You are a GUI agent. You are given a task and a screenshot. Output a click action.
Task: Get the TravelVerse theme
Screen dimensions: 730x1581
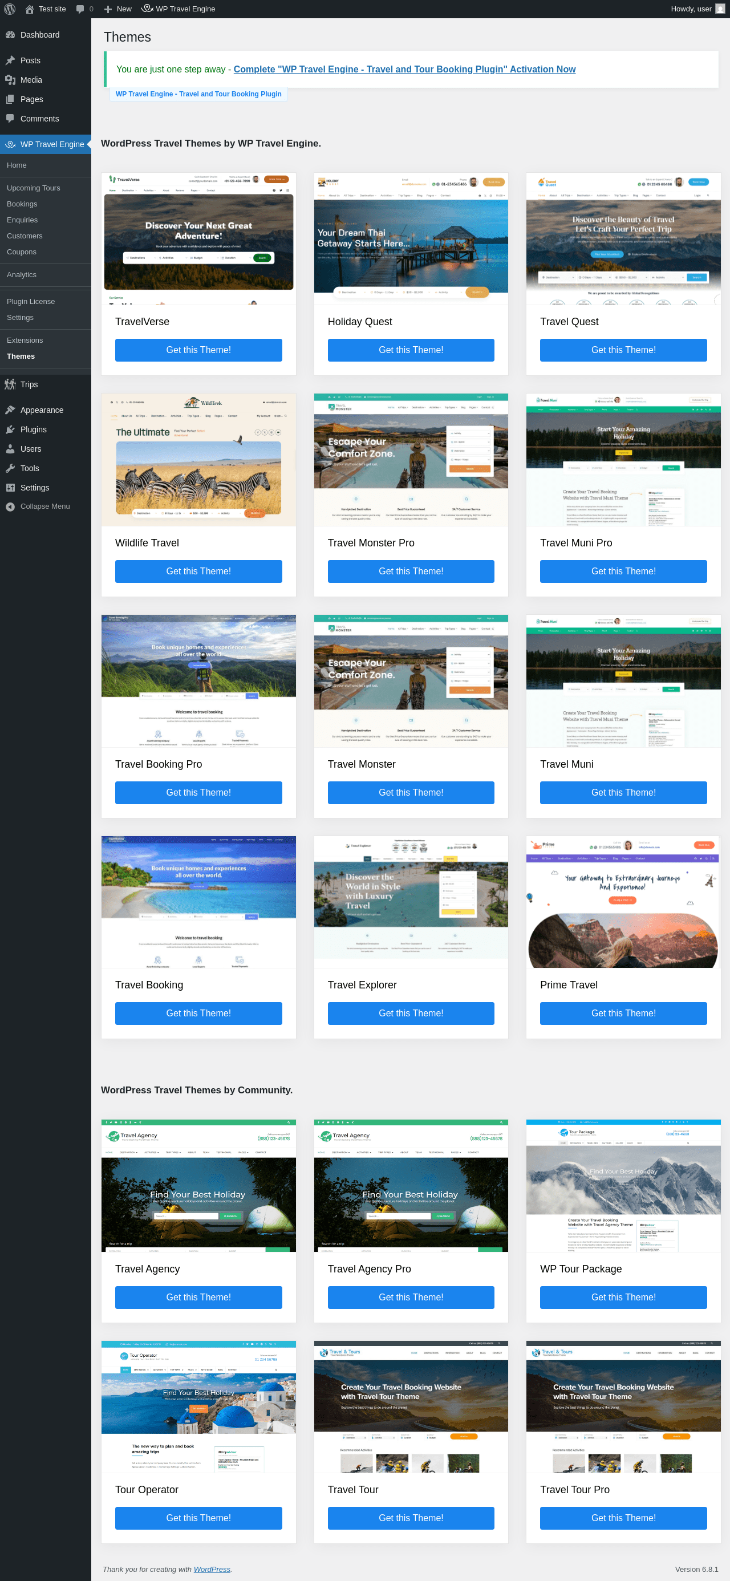[198, 350]
